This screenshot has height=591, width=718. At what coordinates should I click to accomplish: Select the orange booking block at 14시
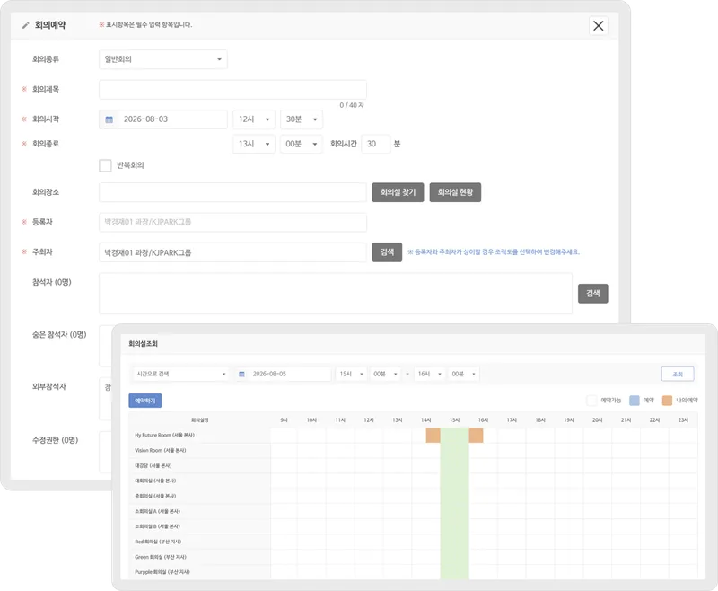coord(433,436)
